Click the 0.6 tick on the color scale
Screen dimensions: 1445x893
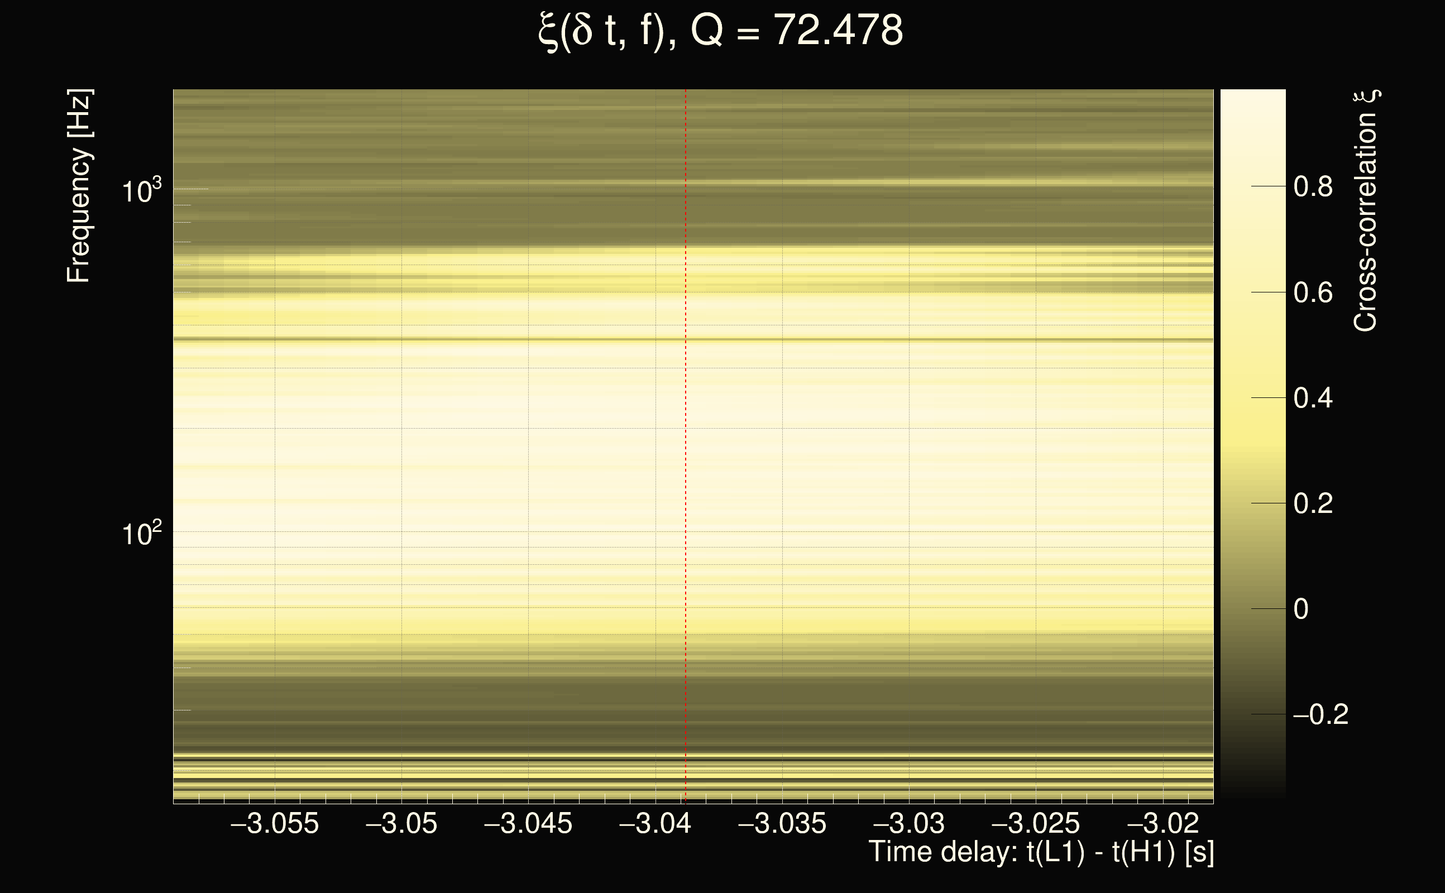(1313, 292)
